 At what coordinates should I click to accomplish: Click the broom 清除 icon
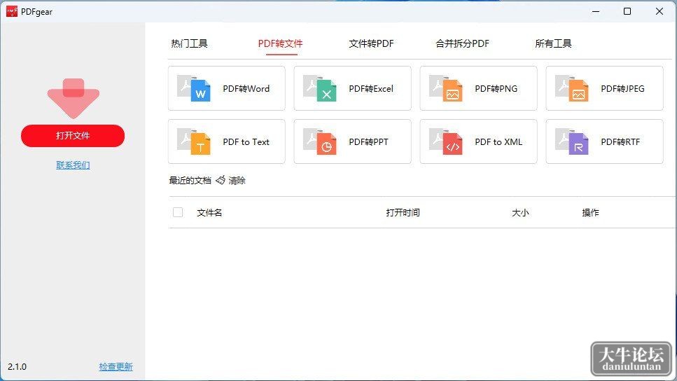point(221,180)
